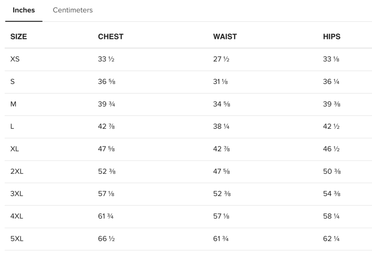Select the XS size row label
Viewport: 372px width, 257px height.
point(15,59)
